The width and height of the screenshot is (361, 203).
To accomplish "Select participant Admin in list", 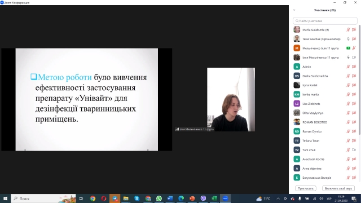I will point(325,67).
